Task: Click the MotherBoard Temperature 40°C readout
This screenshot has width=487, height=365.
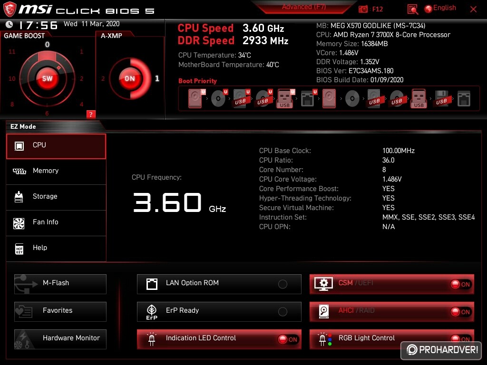Action: click(229, 65)
